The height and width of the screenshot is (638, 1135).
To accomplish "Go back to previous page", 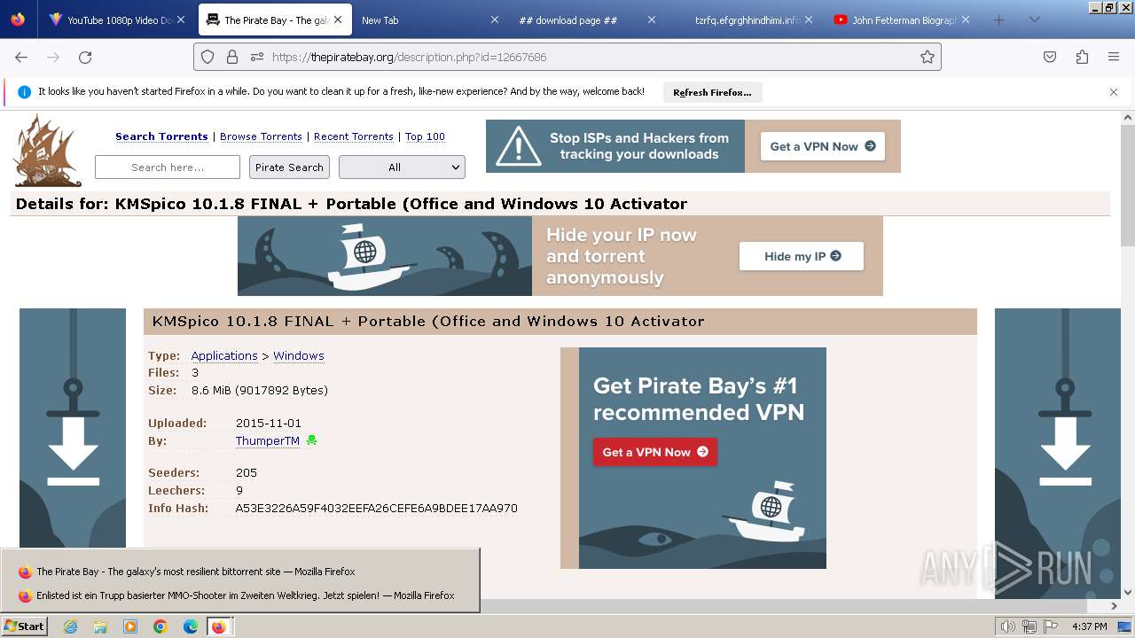I will point(21,57).
